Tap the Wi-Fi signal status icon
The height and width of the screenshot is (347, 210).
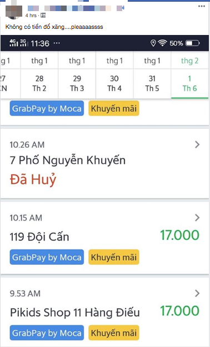pyautogui.click(x=162, y=43)
